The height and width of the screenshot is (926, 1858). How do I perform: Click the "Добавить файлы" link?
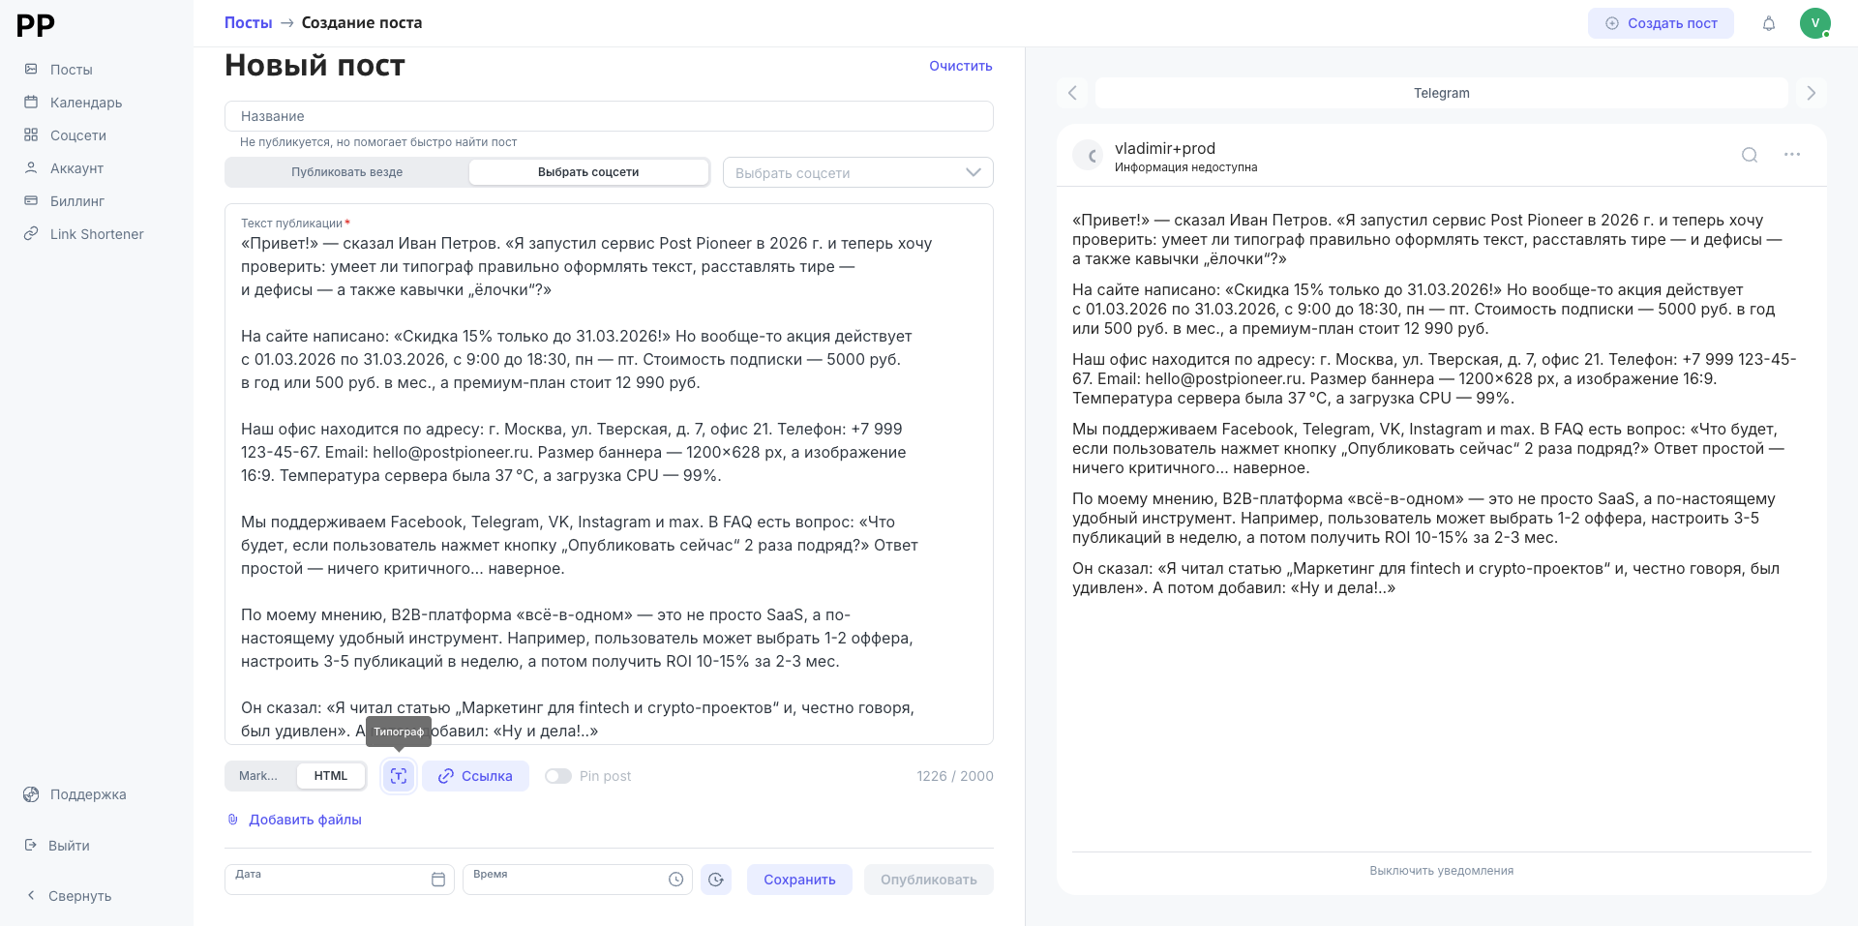point(305,820)
